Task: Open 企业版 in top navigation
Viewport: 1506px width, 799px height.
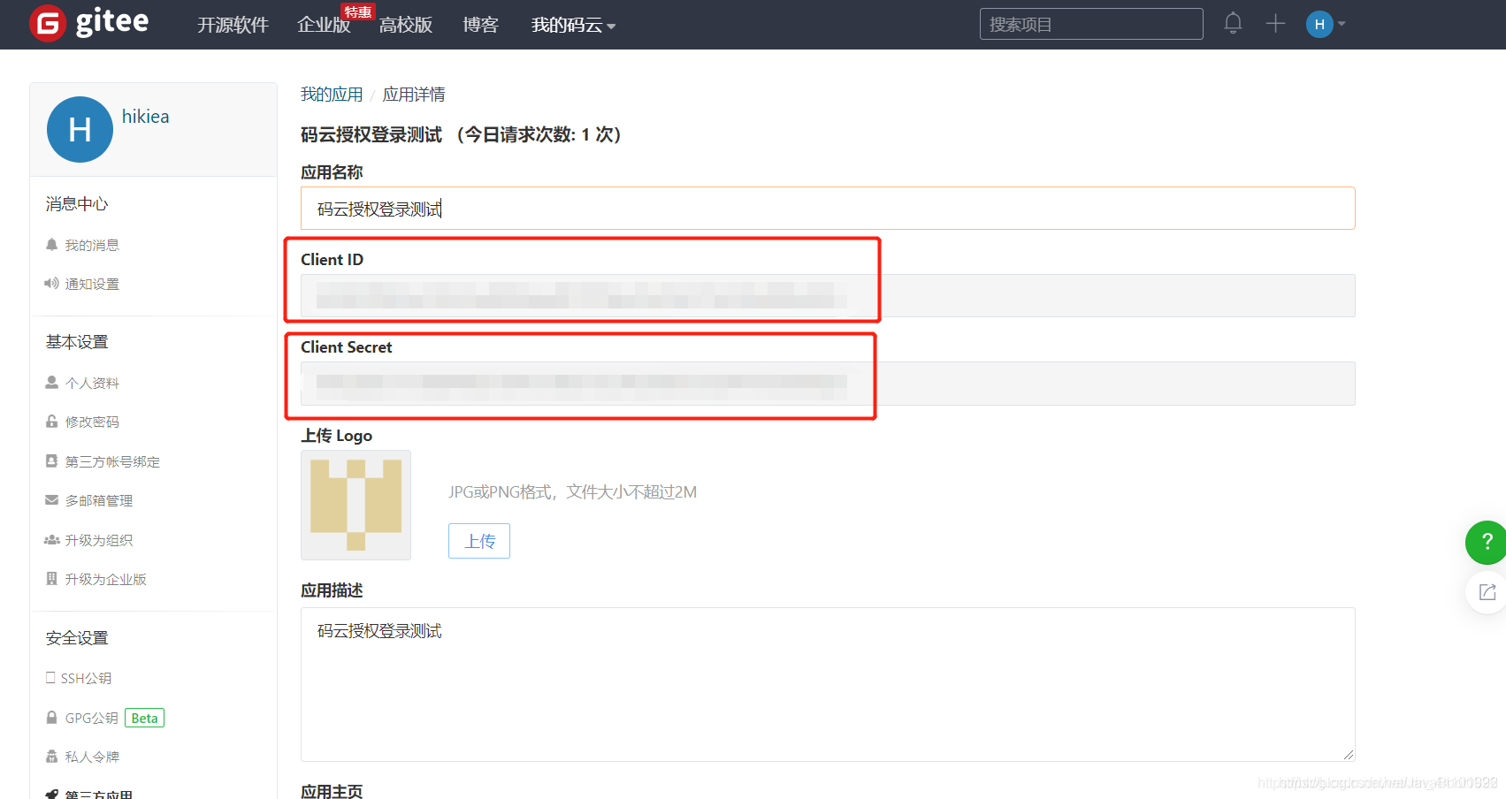Action: click(x=324, y=25)
